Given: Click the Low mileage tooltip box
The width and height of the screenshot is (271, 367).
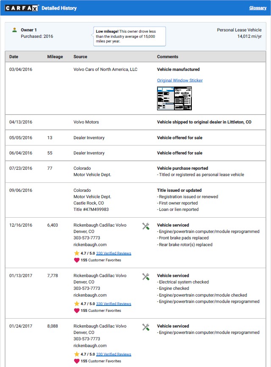Looking at the screenshot, I should (130, 36).
